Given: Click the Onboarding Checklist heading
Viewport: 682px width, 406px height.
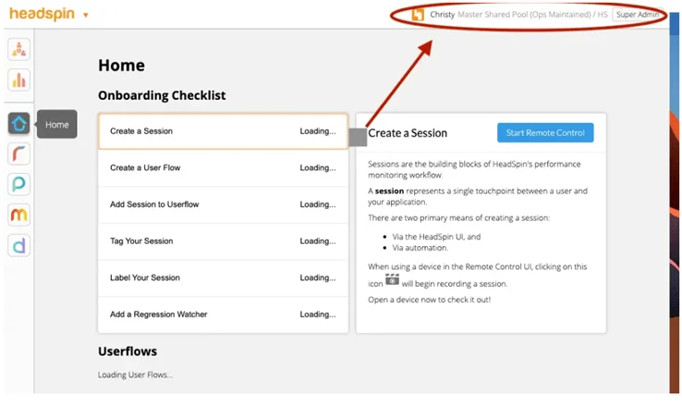Looking at the screenshot, I should point(162,95).
